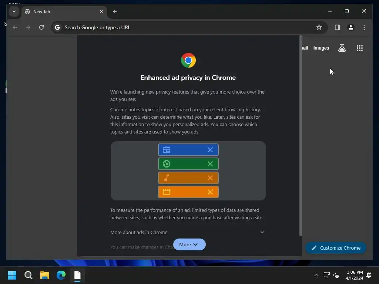Click the dialog's vertical scrollbar

coord(301,136)
